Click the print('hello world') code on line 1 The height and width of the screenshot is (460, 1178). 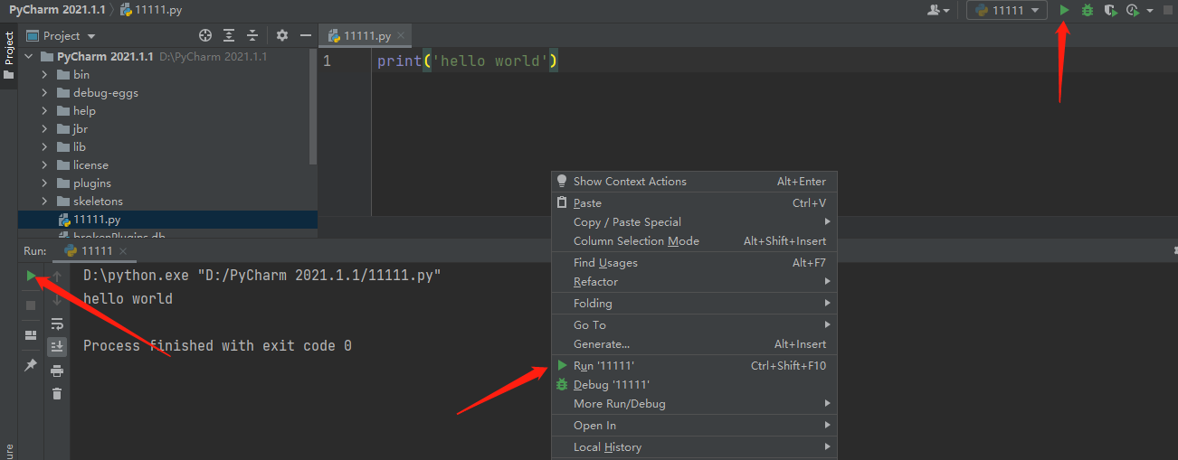click(468, 61)
